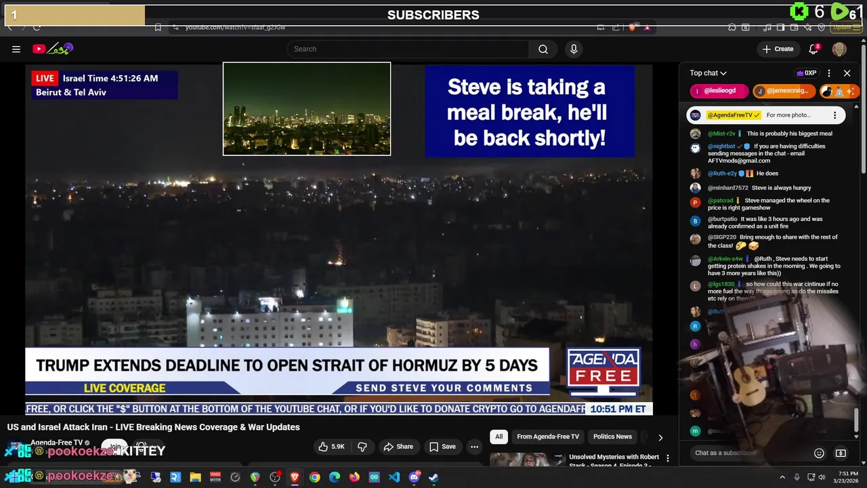This screenshot has width=867, height=488.
Task: Like the video with thumbs up
Action: point(332,447)
